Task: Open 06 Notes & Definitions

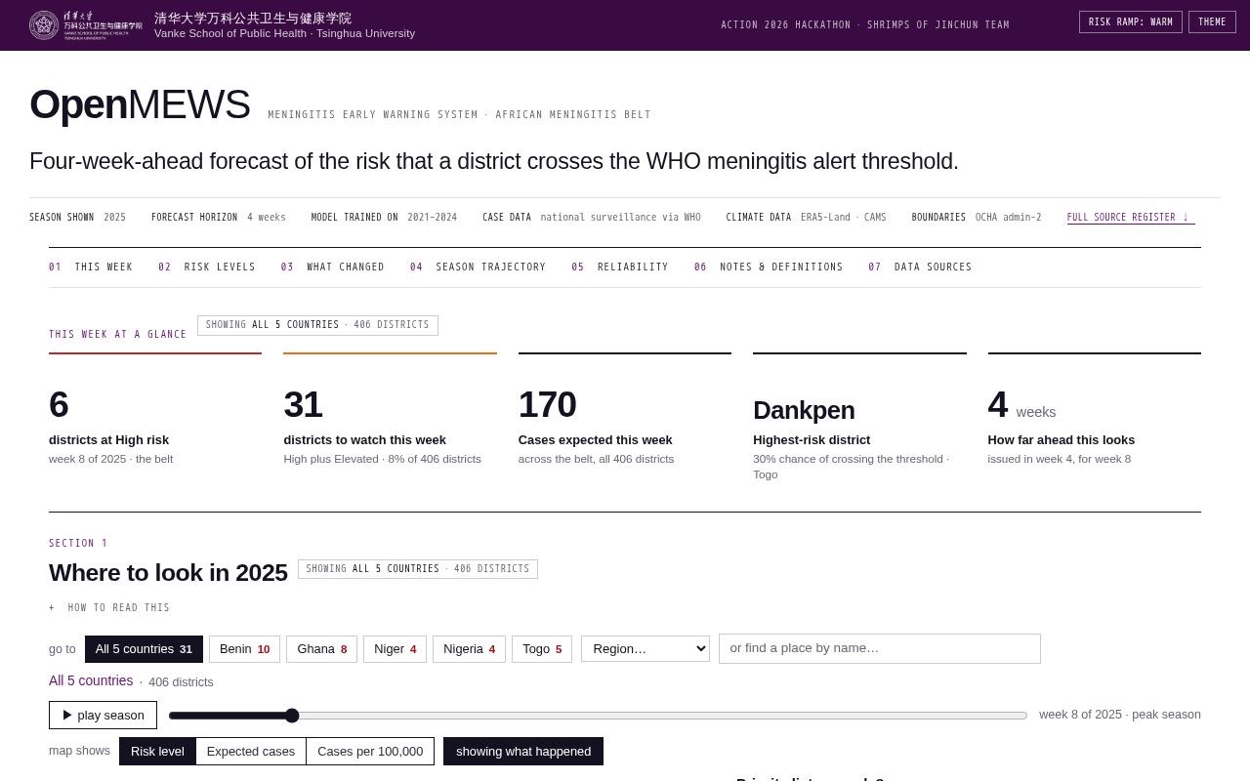Action: pos(769,267)
